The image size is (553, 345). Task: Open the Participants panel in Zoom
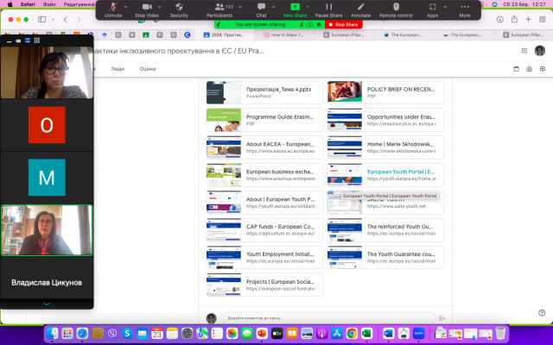219,10
